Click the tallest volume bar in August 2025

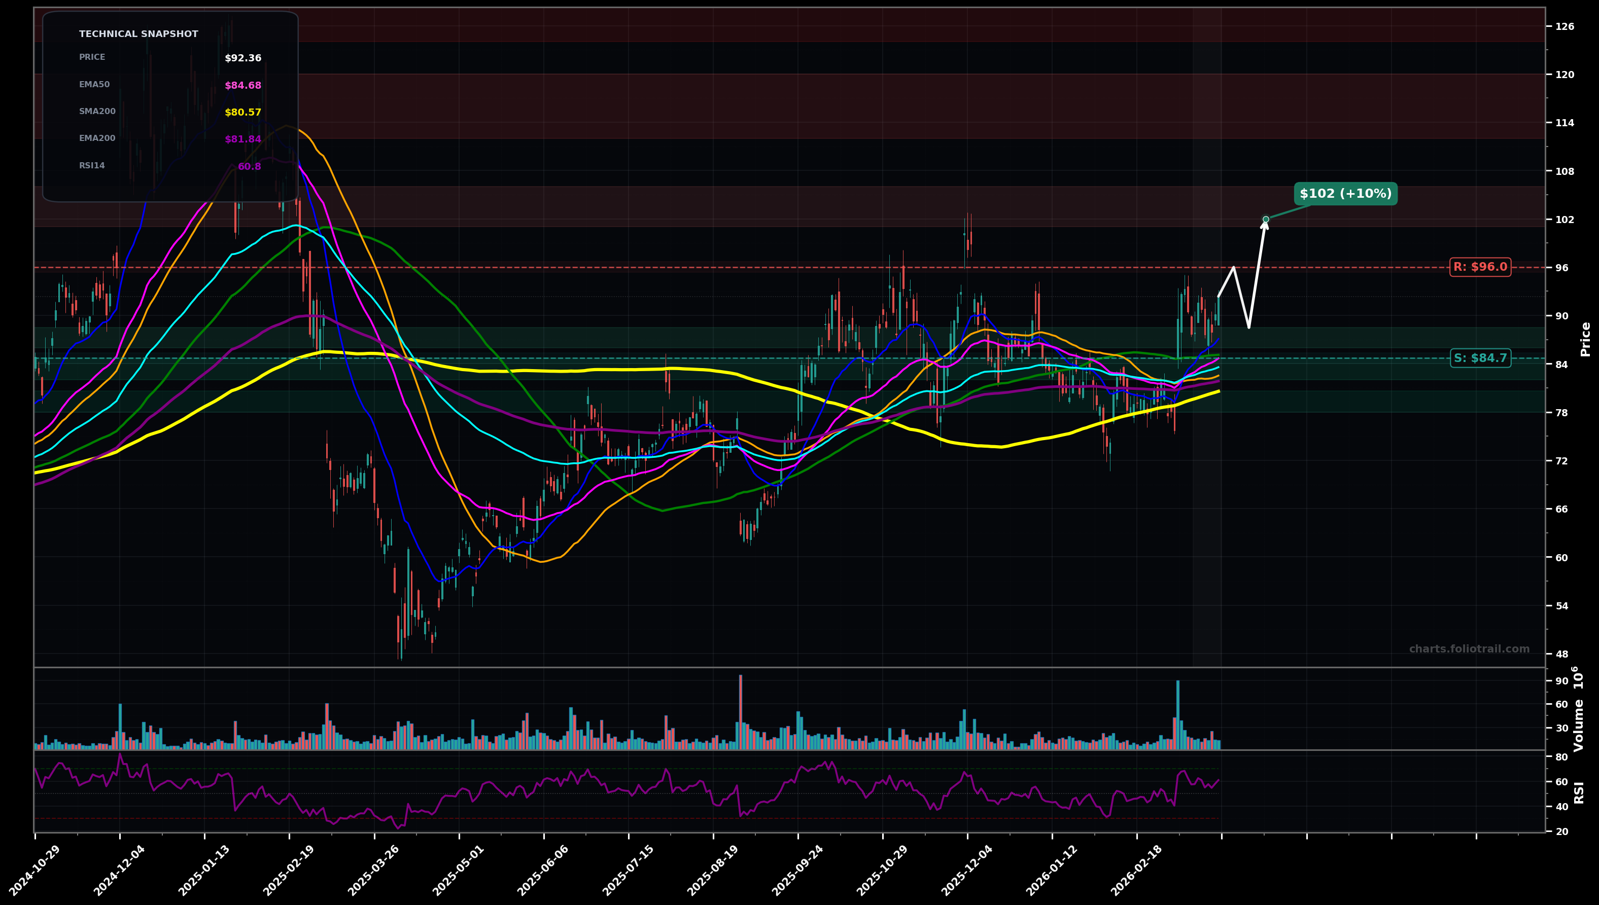point(740,712)
